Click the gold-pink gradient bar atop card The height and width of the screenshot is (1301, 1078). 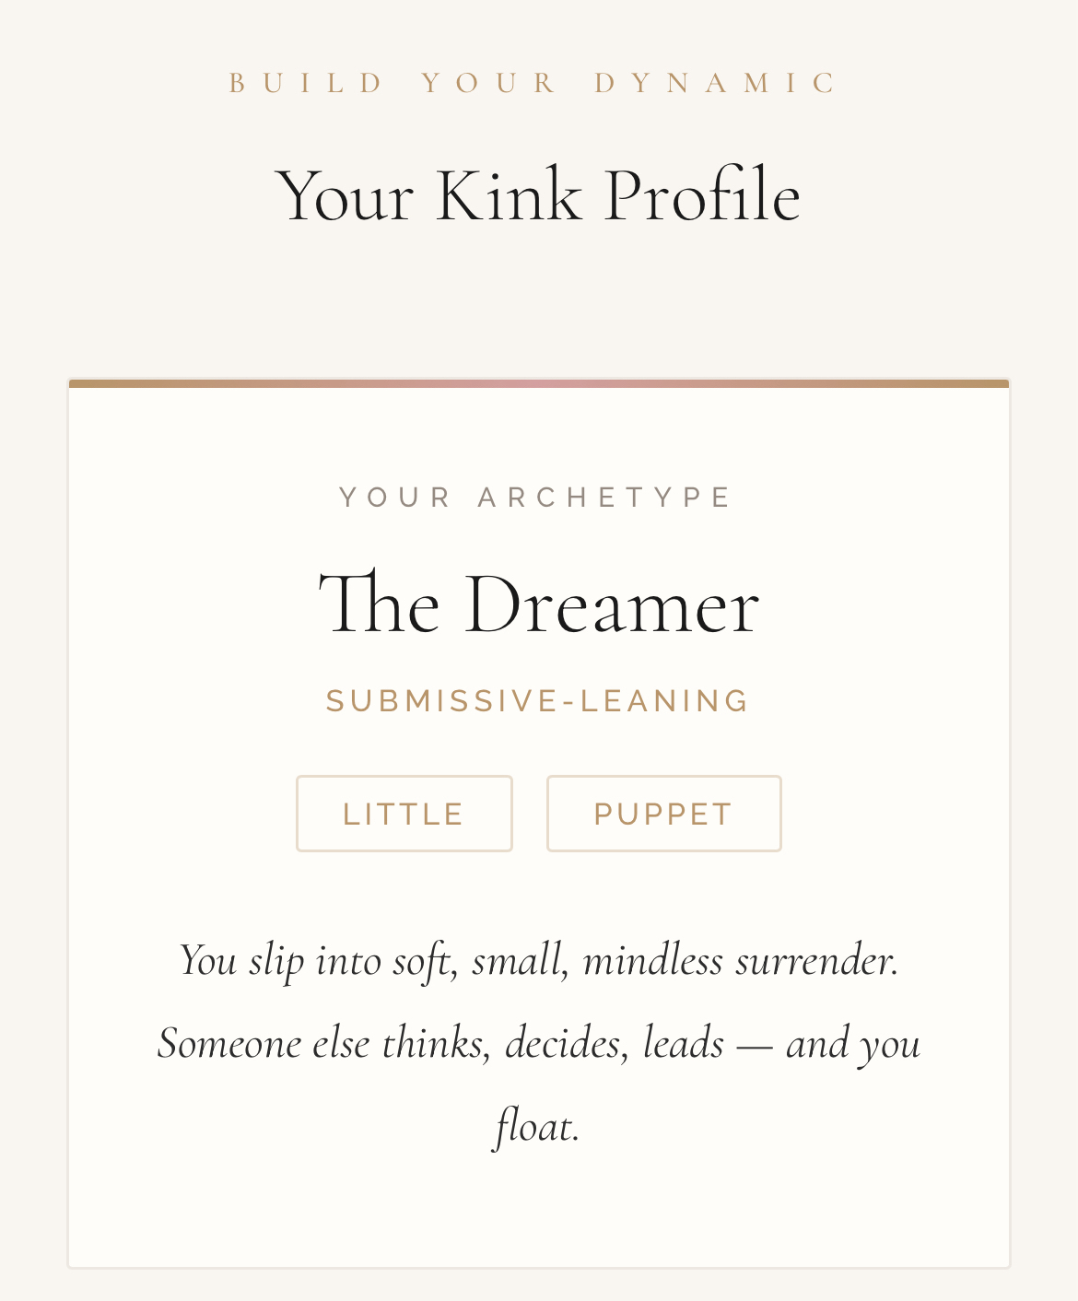click(x=538, y=383)
